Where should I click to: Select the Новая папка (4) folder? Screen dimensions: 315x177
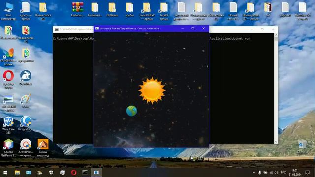(43, 11)
